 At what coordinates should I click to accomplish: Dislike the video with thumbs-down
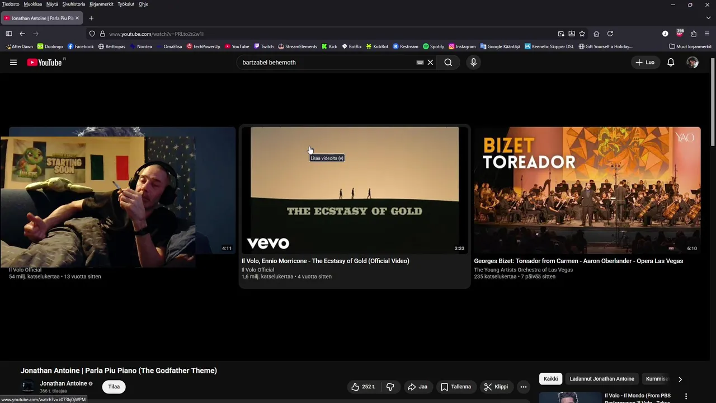pyautogui.click(x=390, y=387)
